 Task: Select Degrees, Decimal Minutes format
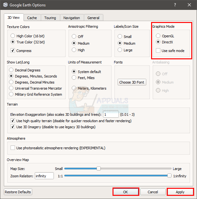[x=11, y=82]
